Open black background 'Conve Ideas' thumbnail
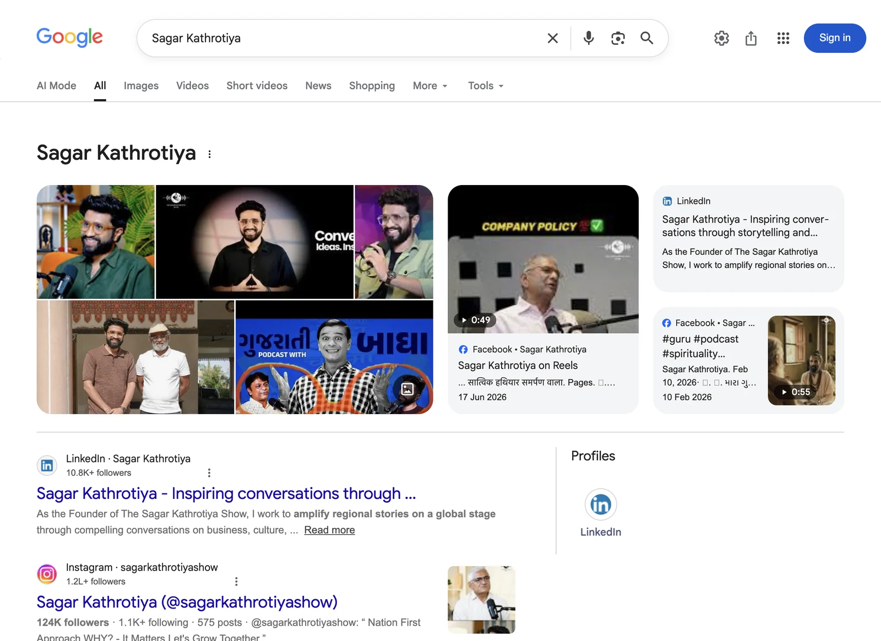The height and width of the screenshot is (641, 881). click(x=254, y=242)
